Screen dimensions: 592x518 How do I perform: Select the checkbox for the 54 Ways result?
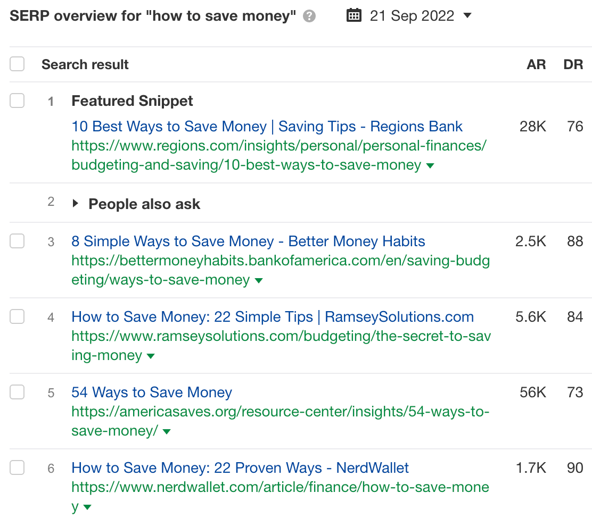(17, 392)
